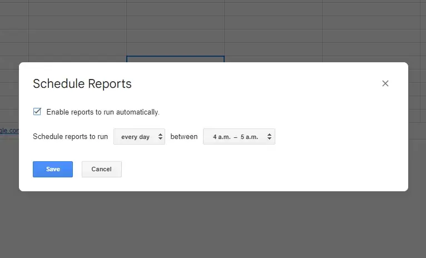This screenshot has height=258, width=426.
Task: Click the 'Schedule Reports' dialog title
Action: click(82, 84)
